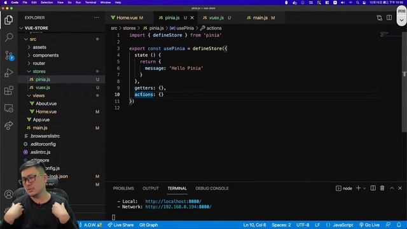Open .editorconfig file
Image resolution: width=407 pixels, height=229 pixels.
43,144
